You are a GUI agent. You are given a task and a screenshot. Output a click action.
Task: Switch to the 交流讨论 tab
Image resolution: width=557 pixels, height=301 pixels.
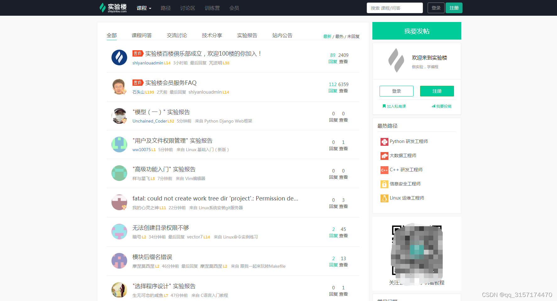tap(177, 36)
